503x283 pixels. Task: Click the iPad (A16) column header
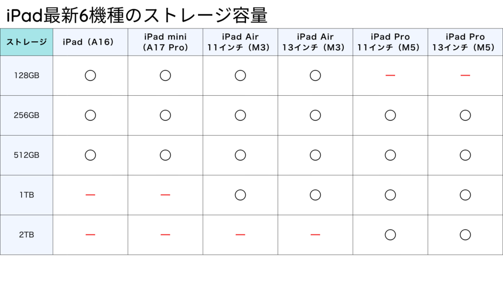[90, 42]
